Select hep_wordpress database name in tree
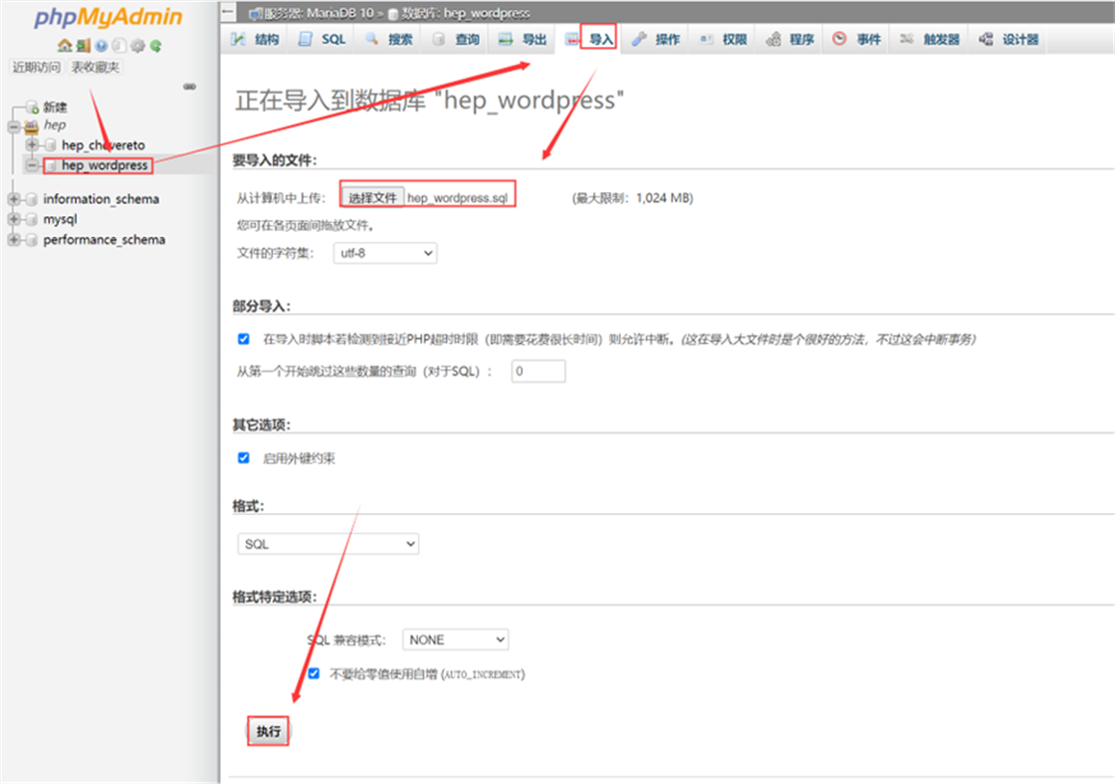Image resolution: width=1115 pixels, height=784 pixels. 105,165
